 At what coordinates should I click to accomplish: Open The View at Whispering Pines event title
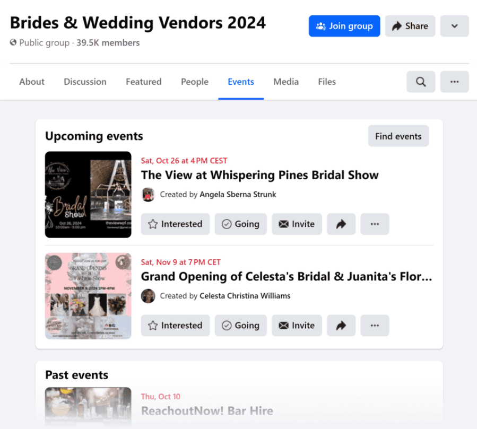click(259, 175)
